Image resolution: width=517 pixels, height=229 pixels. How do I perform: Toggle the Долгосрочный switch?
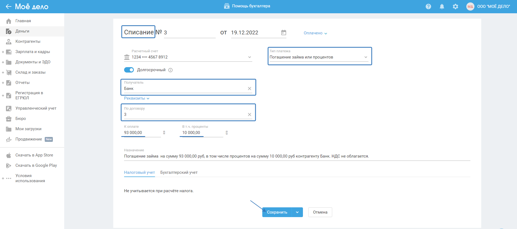point(129,70)
